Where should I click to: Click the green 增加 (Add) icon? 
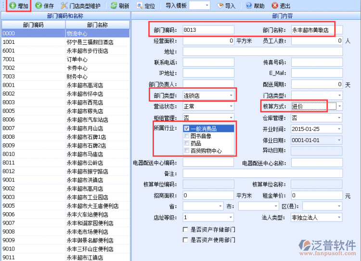(13, 6)
